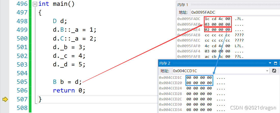The height and width of the screenshot is (113, 280).
Task: Open the Memory 2 window options arrow
Action: 270,63
